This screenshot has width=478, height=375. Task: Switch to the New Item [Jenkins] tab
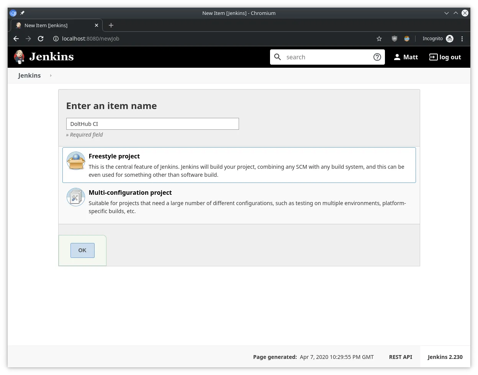54,25
